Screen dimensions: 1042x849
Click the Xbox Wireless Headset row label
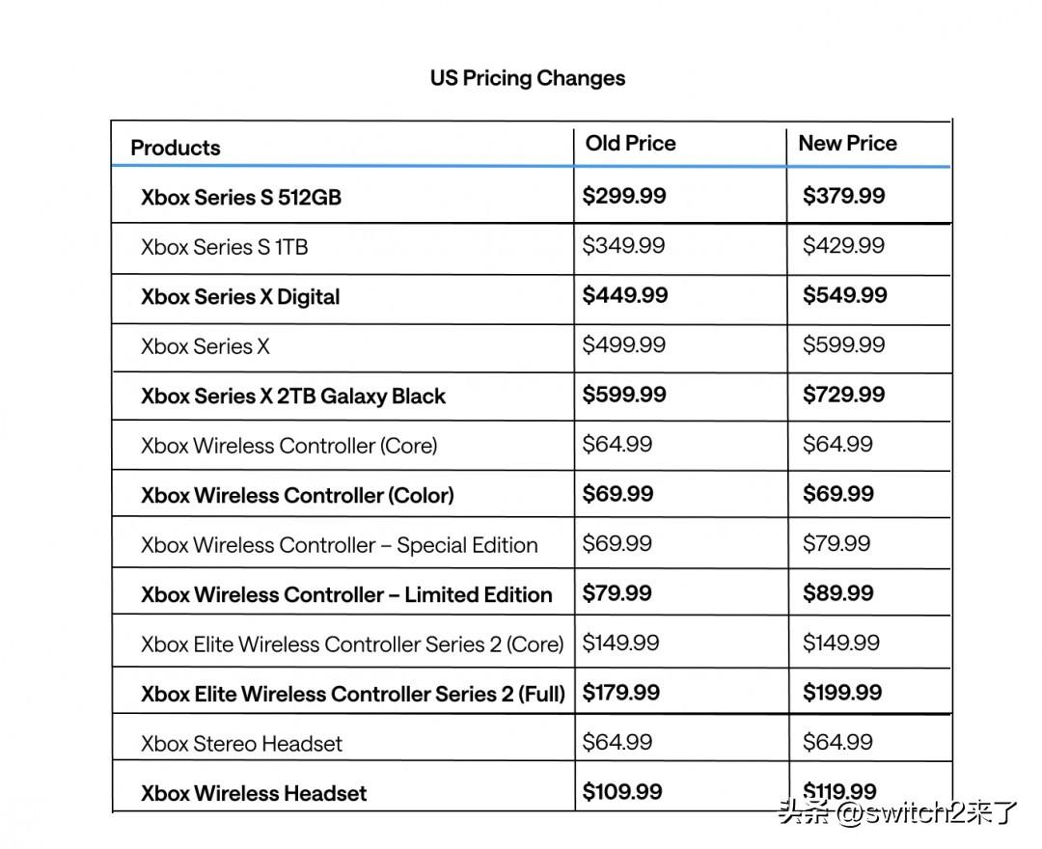tap(254, 794)
